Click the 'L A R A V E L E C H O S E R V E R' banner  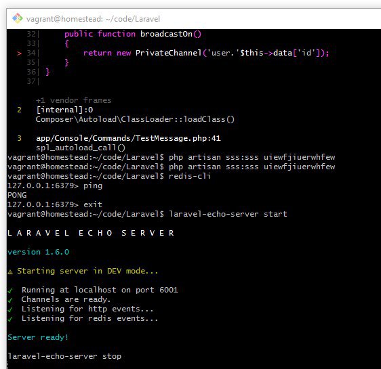point(91,233)
